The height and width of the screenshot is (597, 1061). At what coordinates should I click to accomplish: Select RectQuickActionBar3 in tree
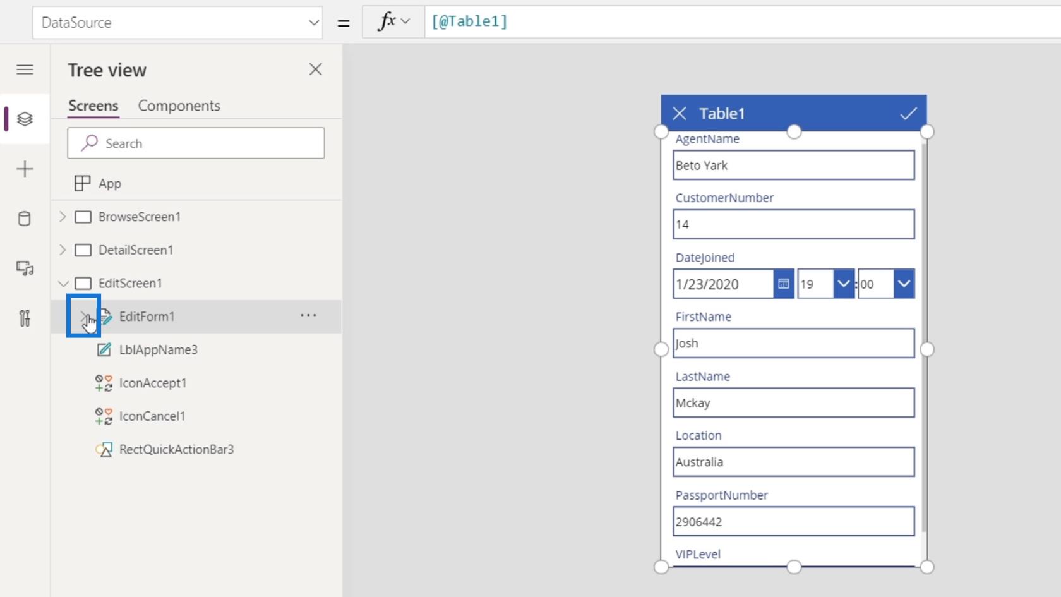(176, 449)
